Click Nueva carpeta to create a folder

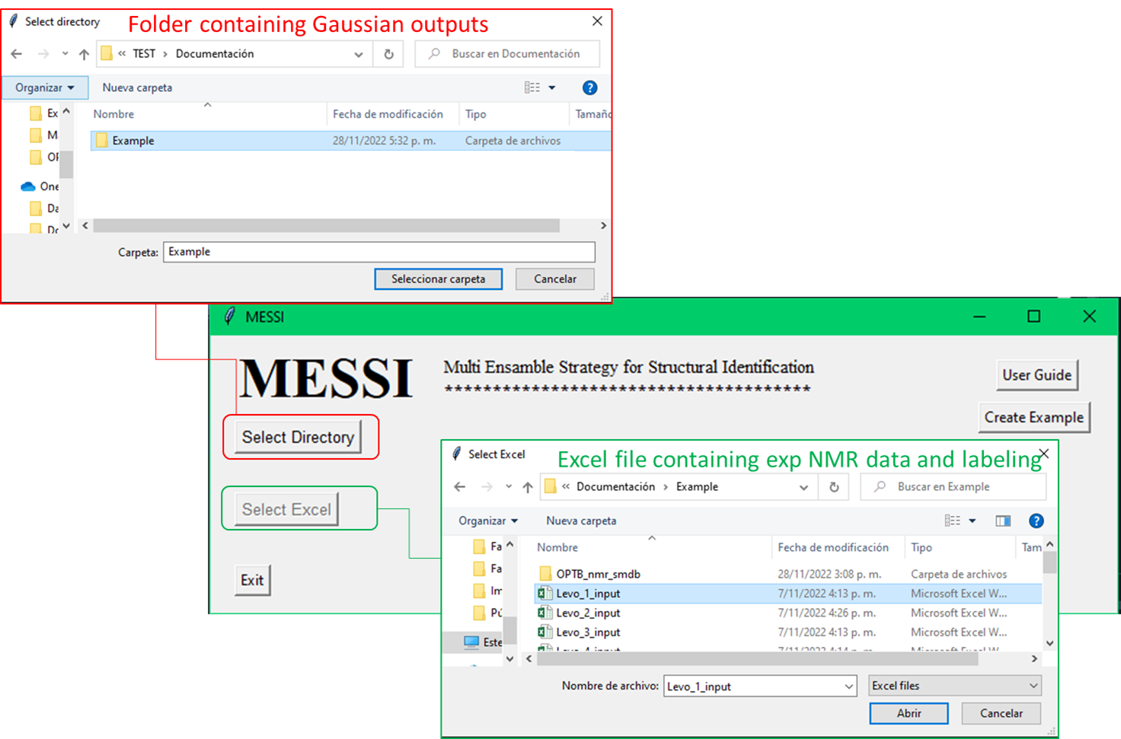coord(580,521)
